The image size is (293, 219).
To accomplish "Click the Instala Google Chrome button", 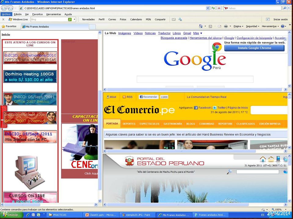I will coord(254,48).
